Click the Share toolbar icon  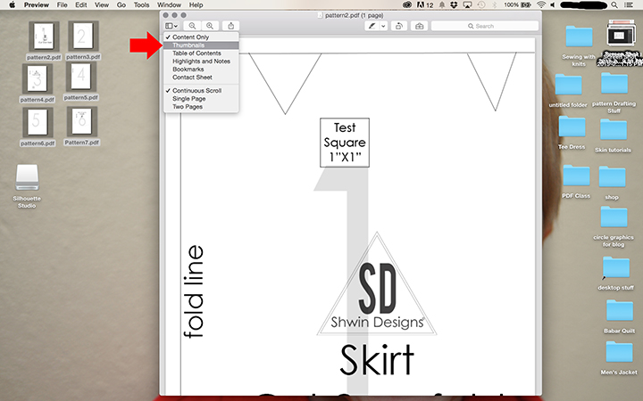click(x=231, y=26)
